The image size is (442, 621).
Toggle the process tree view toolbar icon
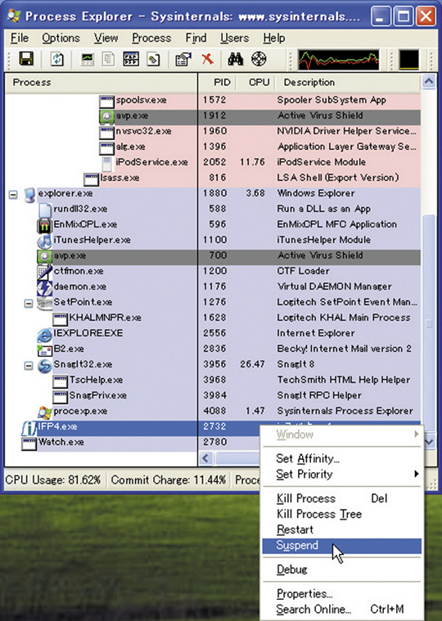(x=108, y=60)
